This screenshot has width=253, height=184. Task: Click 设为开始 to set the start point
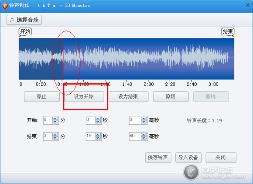coord(84,96)
